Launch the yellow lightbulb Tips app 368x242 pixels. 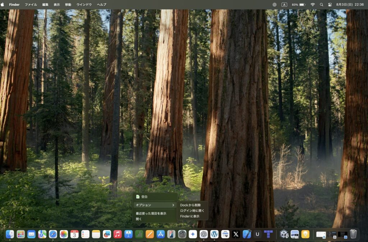tap(305, 234)
